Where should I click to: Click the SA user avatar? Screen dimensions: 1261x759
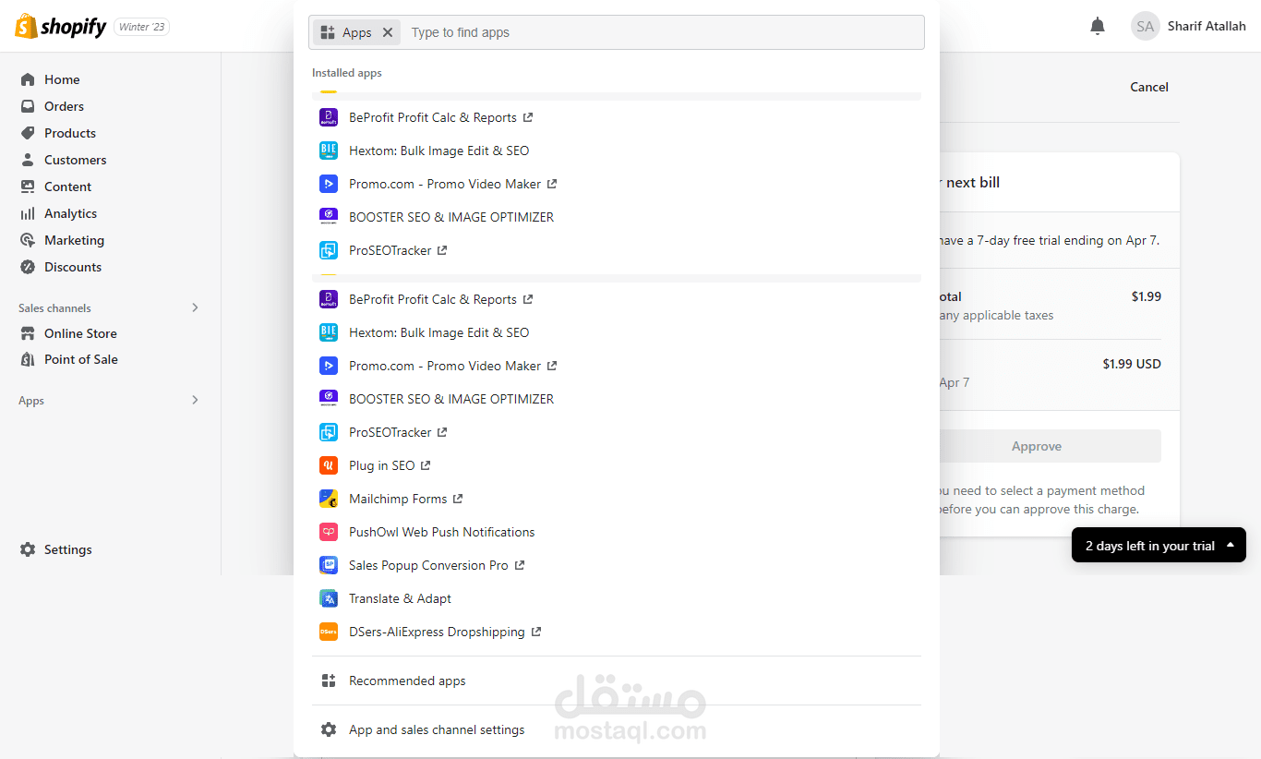1146,26
